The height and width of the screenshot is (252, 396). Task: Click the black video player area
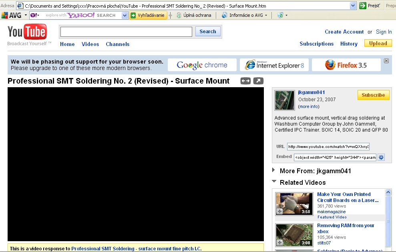click(136, 164)
